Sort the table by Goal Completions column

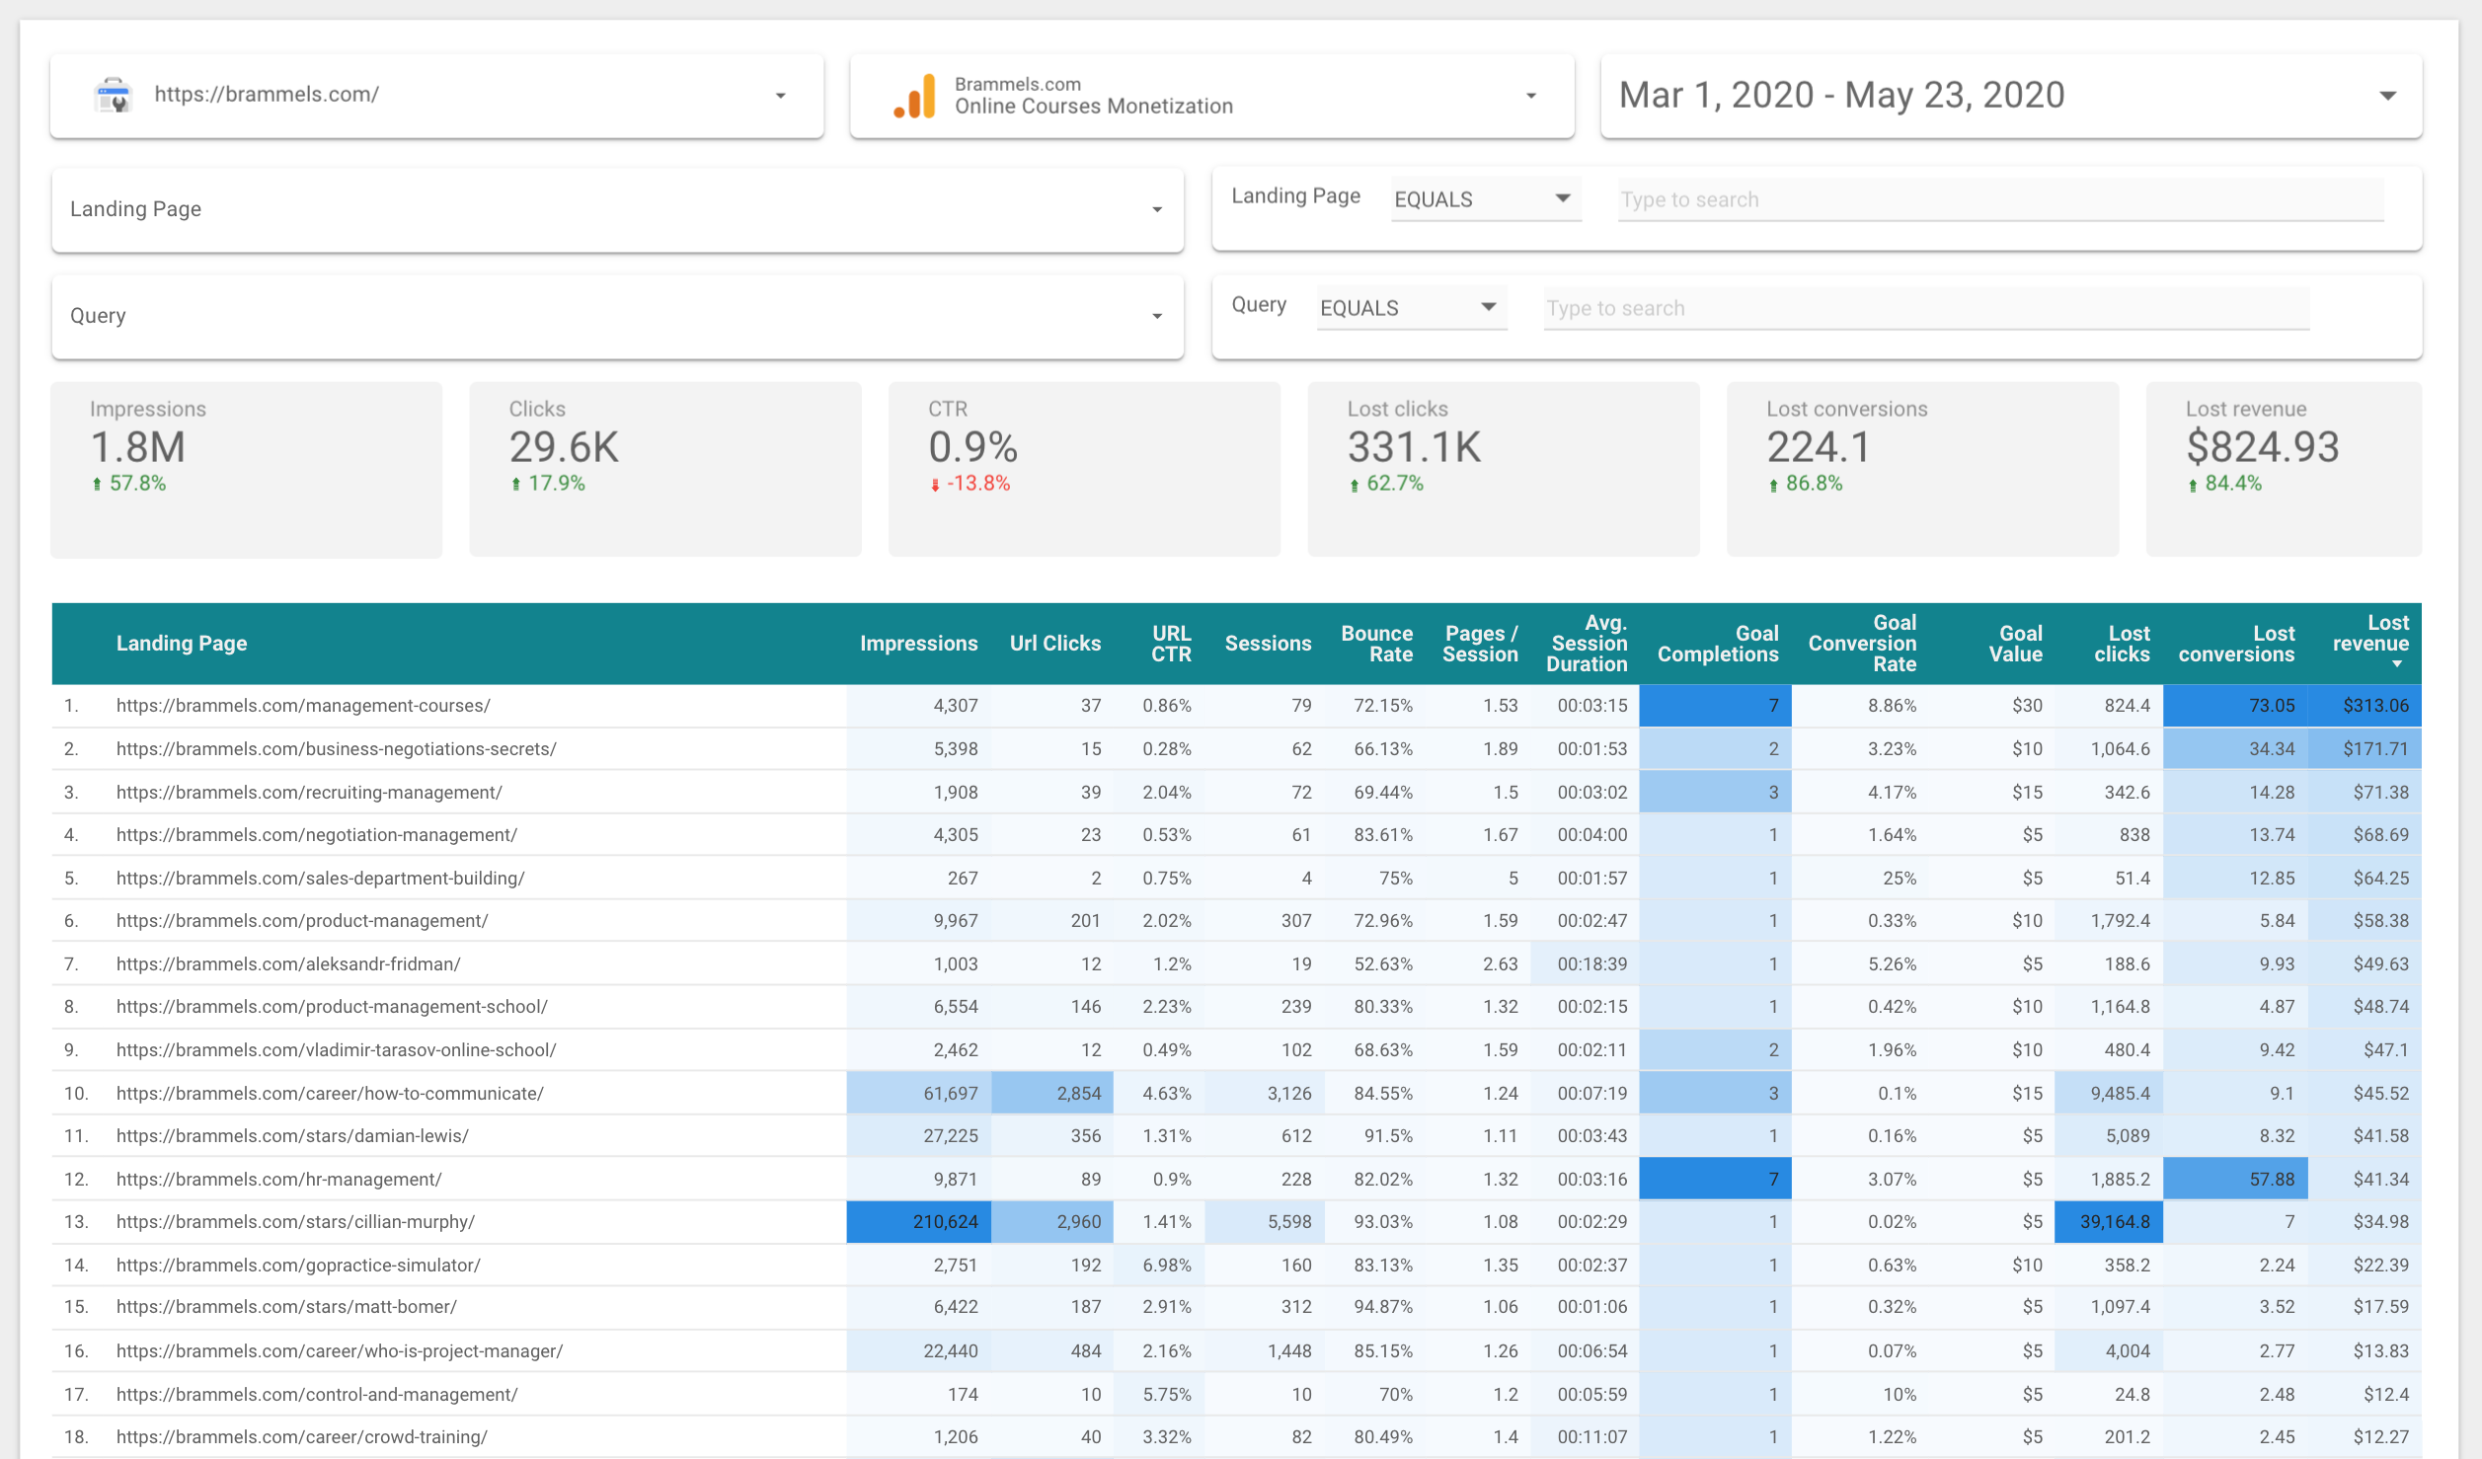[x=1717, y=643]
